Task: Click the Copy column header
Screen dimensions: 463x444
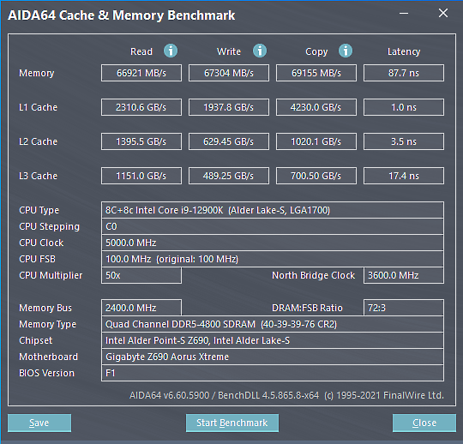Action: 316,51
